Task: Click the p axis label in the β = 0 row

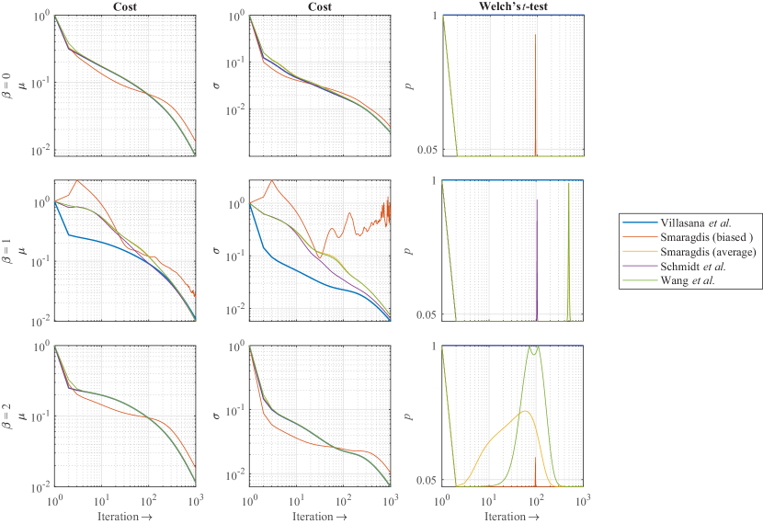Action: [410, 85]
